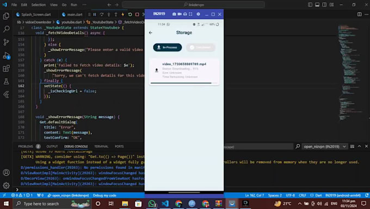Viewport: 370px width, 209px height.
Task: Click the download icon beside video_1730658869769.mp4
Action: tap(157, 70)
